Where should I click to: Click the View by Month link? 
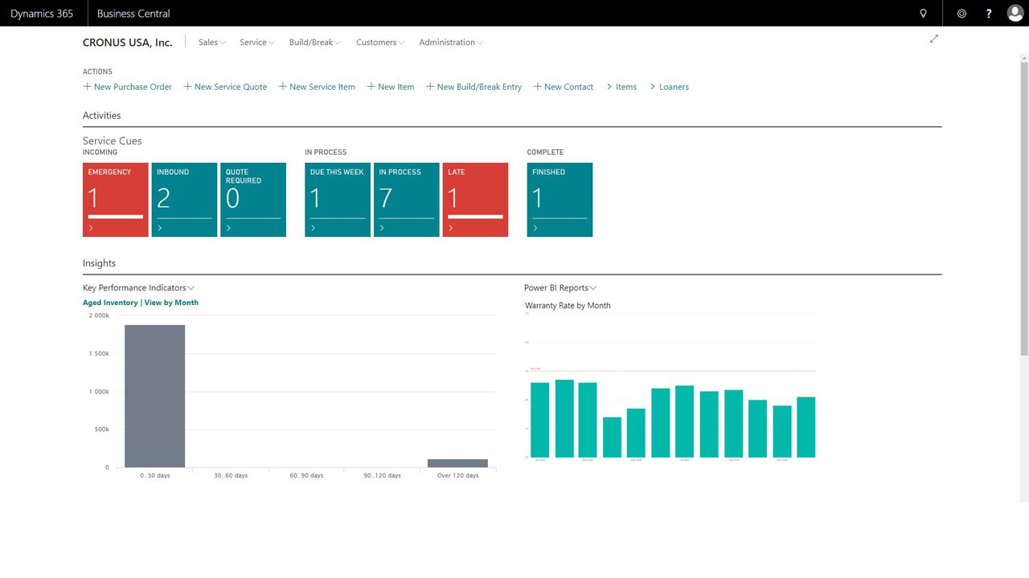pyautogui.click(x=171, y=303)
